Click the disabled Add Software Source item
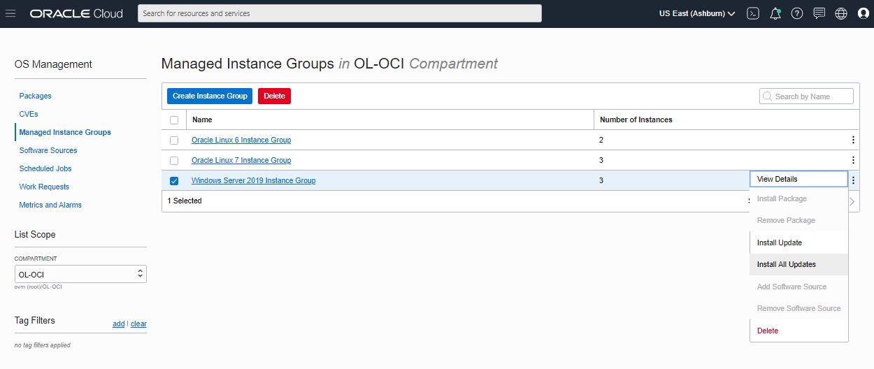 (x=798, y=287)
